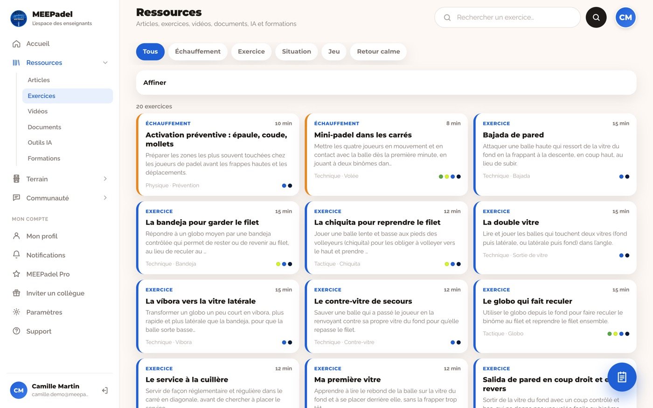Open the Bajada de pared exercise card
This screenshot has width=653, height=408.
point(555,154)
